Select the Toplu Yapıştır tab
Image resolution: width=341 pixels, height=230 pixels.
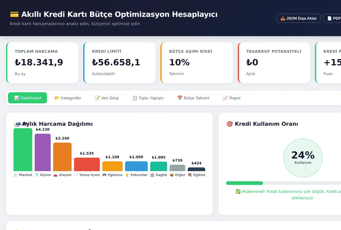point(148,98)
